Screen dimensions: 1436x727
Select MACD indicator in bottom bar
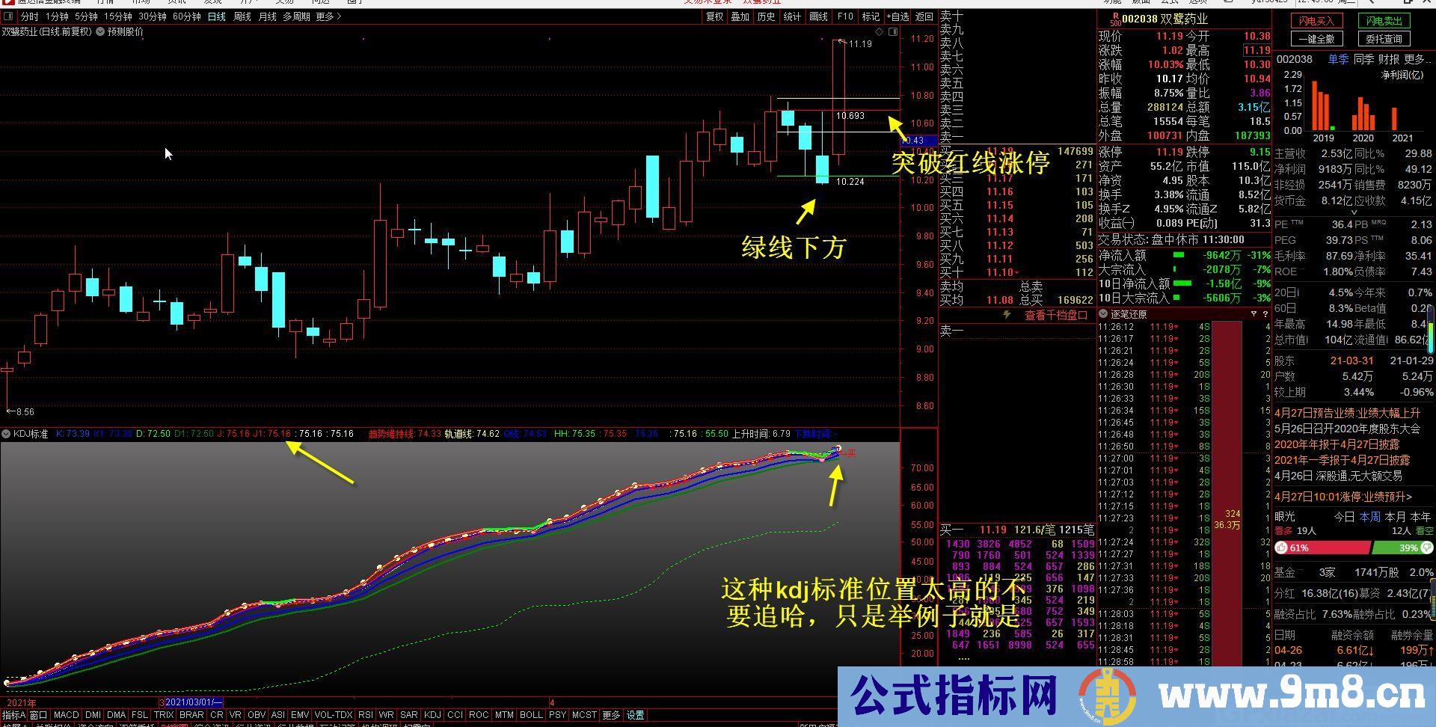click(66, 715)
